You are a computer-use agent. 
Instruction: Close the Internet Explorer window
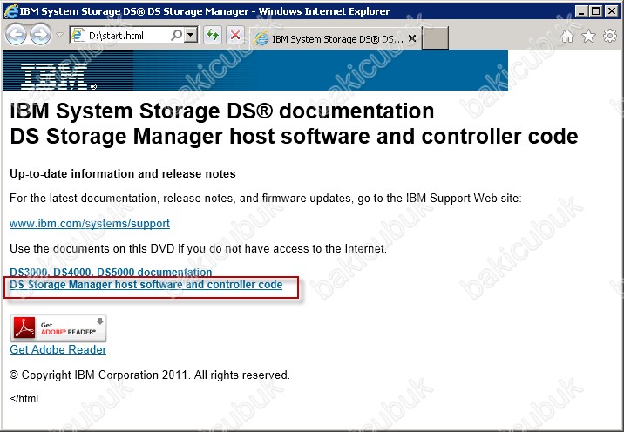click(611, 11)
